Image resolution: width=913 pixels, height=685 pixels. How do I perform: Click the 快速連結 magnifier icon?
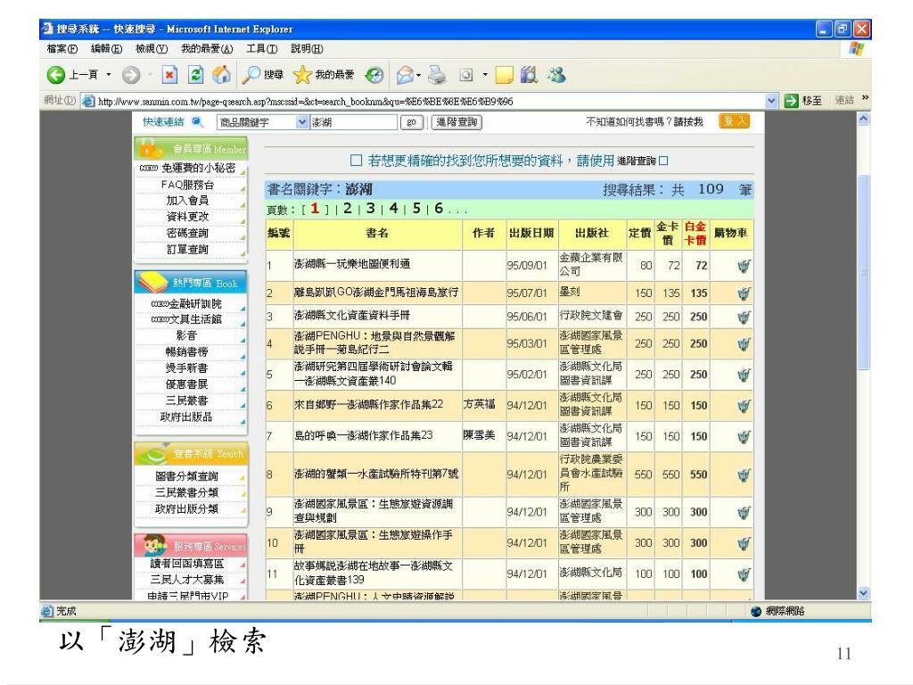pyautogui.click(x=197, y=121)
